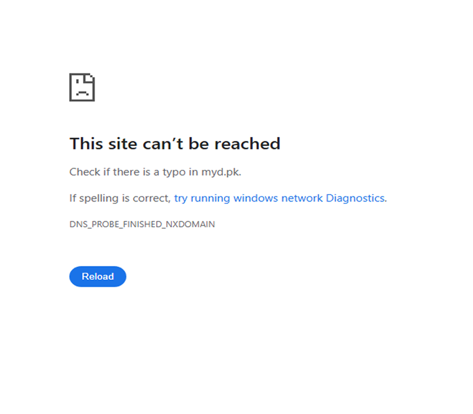
Task: Open the try running windows network Diagnostics link
Action: pyautogui.click(x=279, y=198)
